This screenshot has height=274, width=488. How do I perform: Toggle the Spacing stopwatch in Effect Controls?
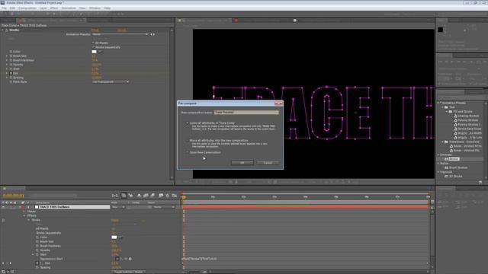[11, 78]
